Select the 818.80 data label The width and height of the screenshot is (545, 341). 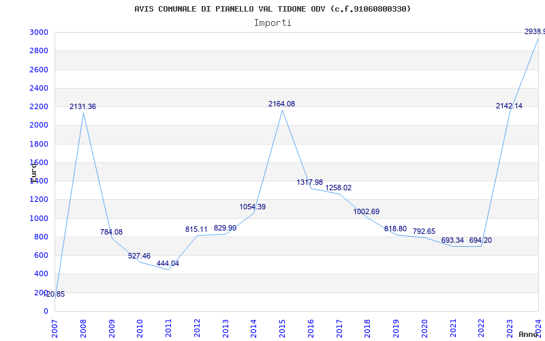[x=395, y=229]
